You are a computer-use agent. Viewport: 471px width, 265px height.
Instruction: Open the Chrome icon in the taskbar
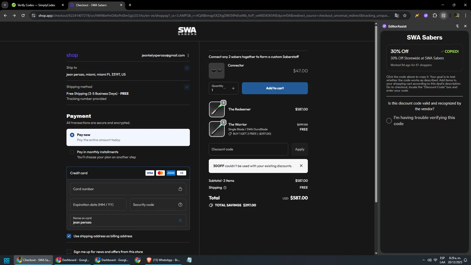coord(138,260)
